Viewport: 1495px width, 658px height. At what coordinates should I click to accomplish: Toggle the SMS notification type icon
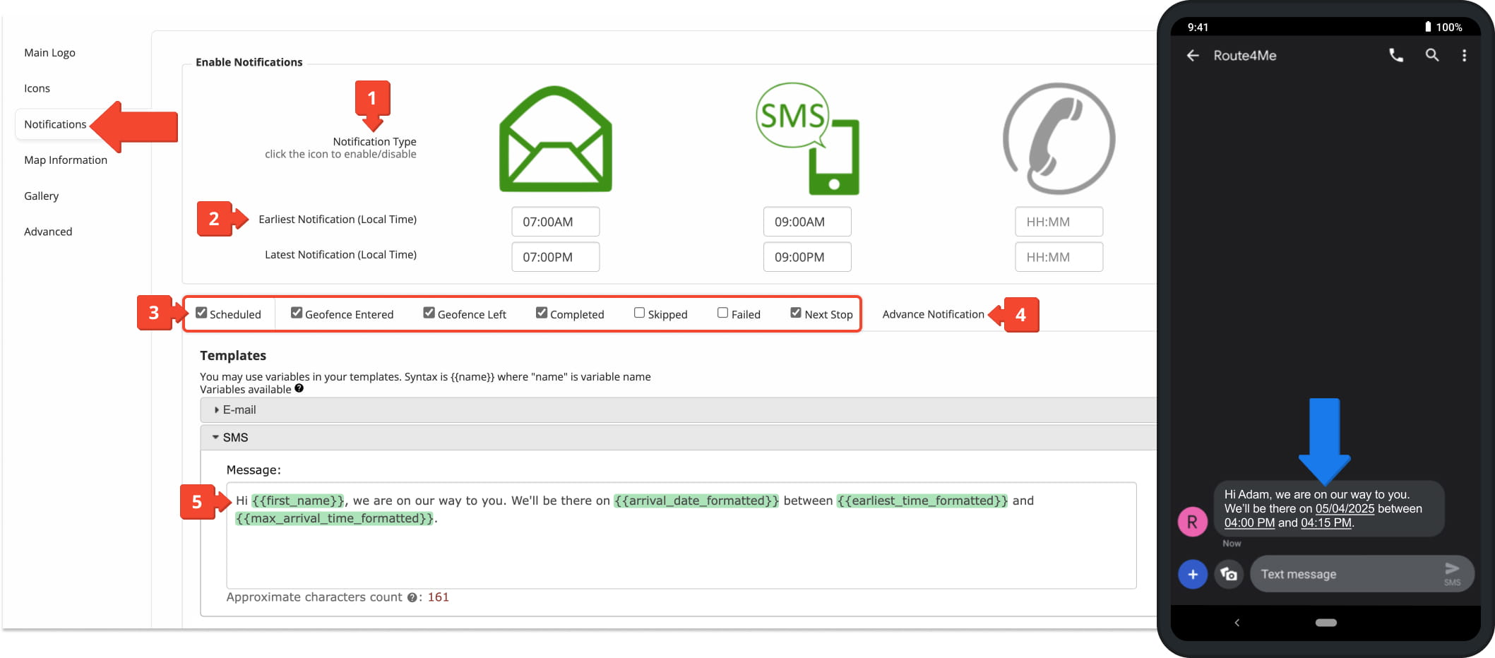coord(807,139)
